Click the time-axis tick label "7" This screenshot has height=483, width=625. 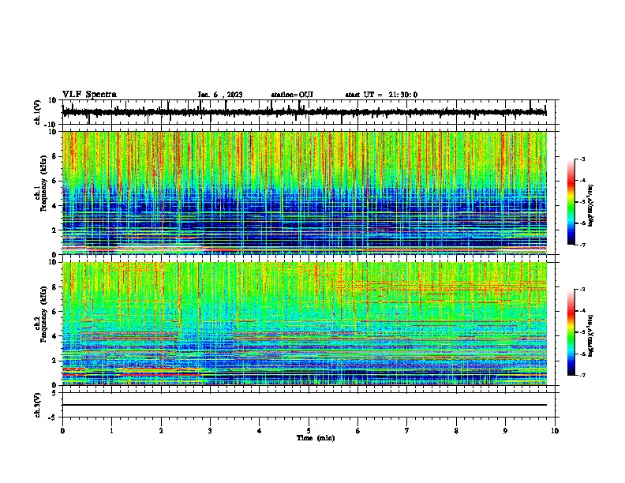[x=407, y=431]
